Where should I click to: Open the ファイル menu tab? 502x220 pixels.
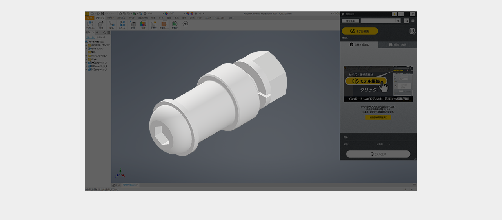click(x=90, y=18)
